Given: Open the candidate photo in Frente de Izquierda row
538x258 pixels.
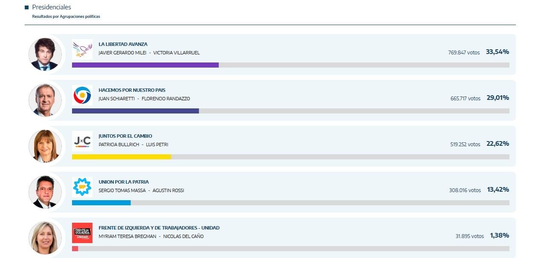Looking at the screenshot, I should tap(45, 238).
